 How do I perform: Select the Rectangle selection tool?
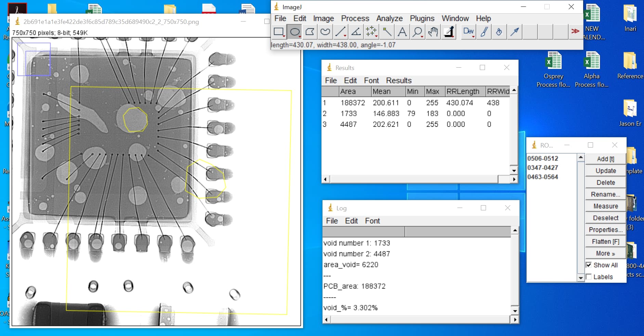[x=278, y=32]
